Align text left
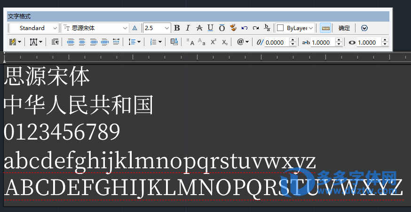 pos(71,42)
